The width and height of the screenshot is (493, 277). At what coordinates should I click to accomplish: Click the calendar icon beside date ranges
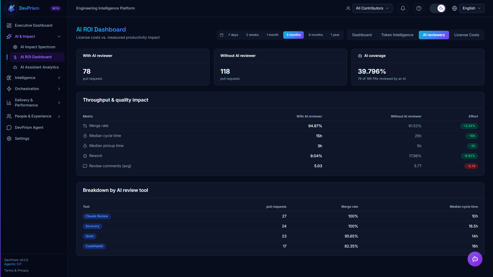pyautogui.click(x=222, y=35)
